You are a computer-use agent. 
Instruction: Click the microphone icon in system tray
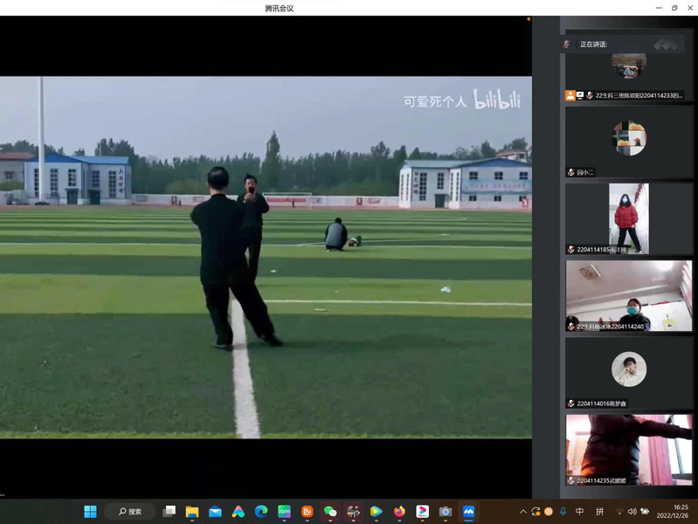563,512
